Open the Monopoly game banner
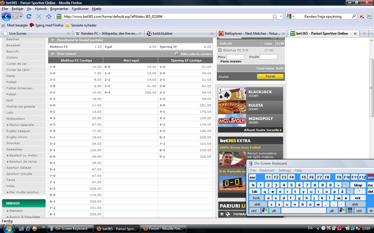This screenshot has width=374, height=233. tap(250, 120)
